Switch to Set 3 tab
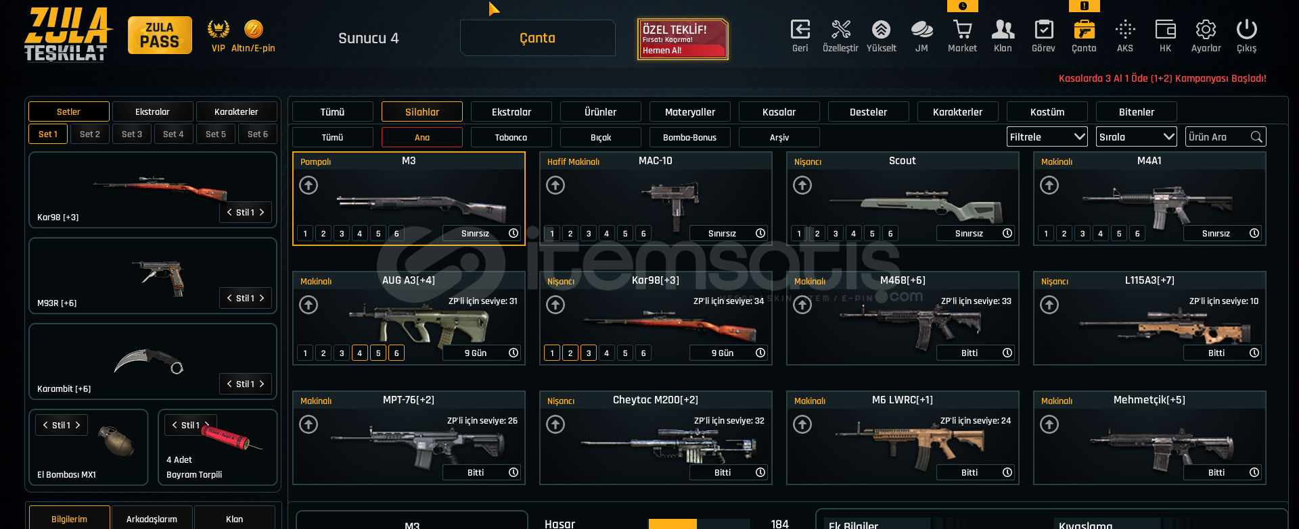 132,134
